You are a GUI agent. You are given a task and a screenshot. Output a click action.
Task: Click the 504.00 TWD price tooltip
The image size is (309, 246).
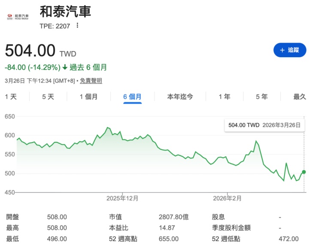click(264, 125)
